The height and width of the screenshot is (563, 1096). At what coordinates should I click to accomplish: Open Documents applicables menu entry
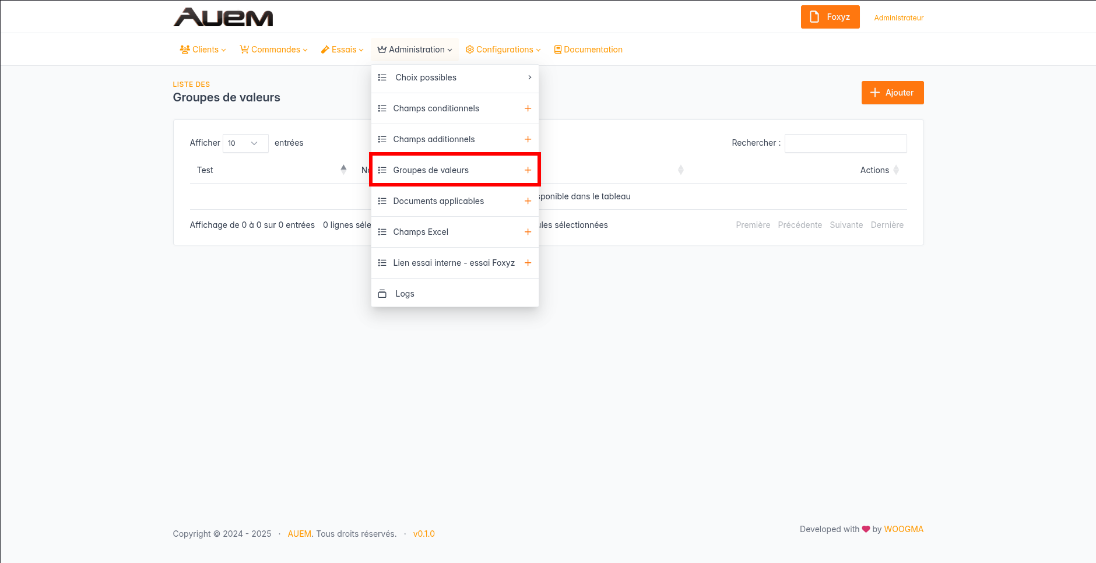coord(438,201)
